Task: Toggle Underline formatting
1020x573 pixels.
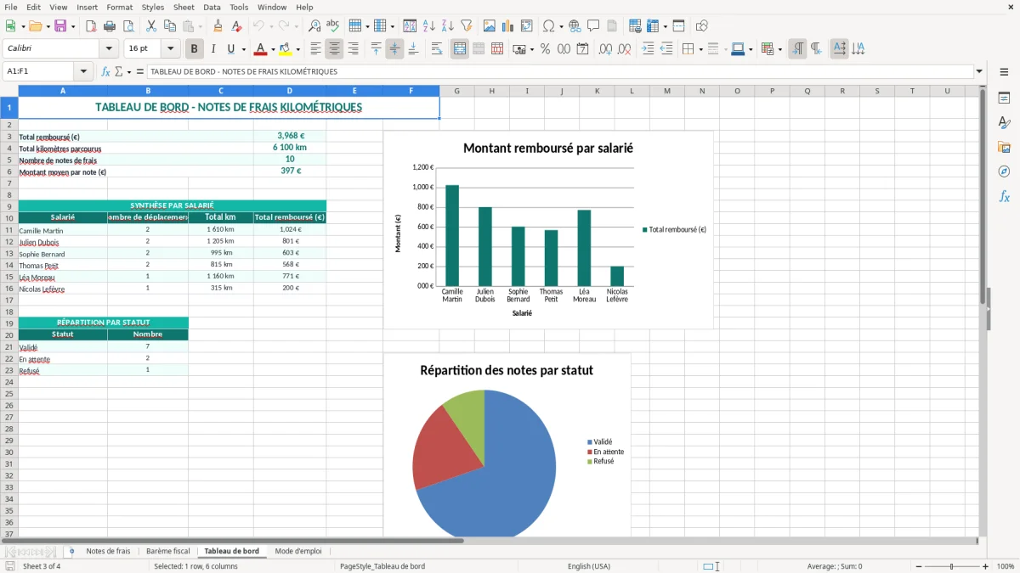Action: [230, 49]
